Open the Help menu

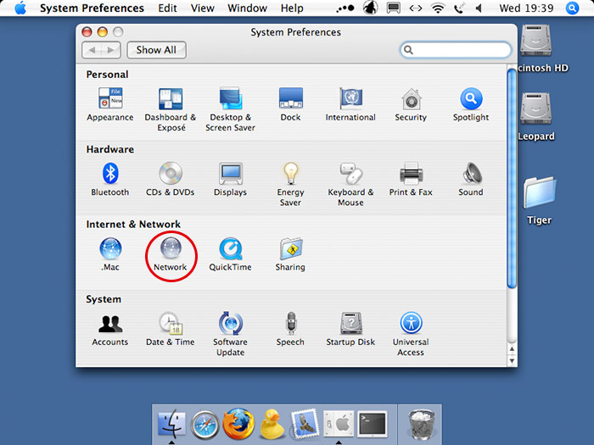point(292,8)
